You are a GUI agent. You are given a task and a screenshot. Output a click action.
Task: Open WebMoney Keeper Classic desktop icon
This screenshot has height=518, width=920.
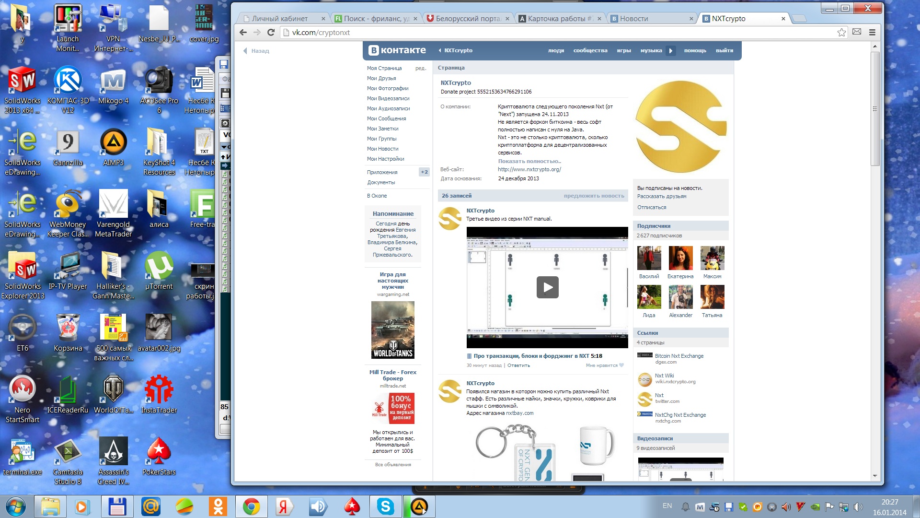[68, 213]
